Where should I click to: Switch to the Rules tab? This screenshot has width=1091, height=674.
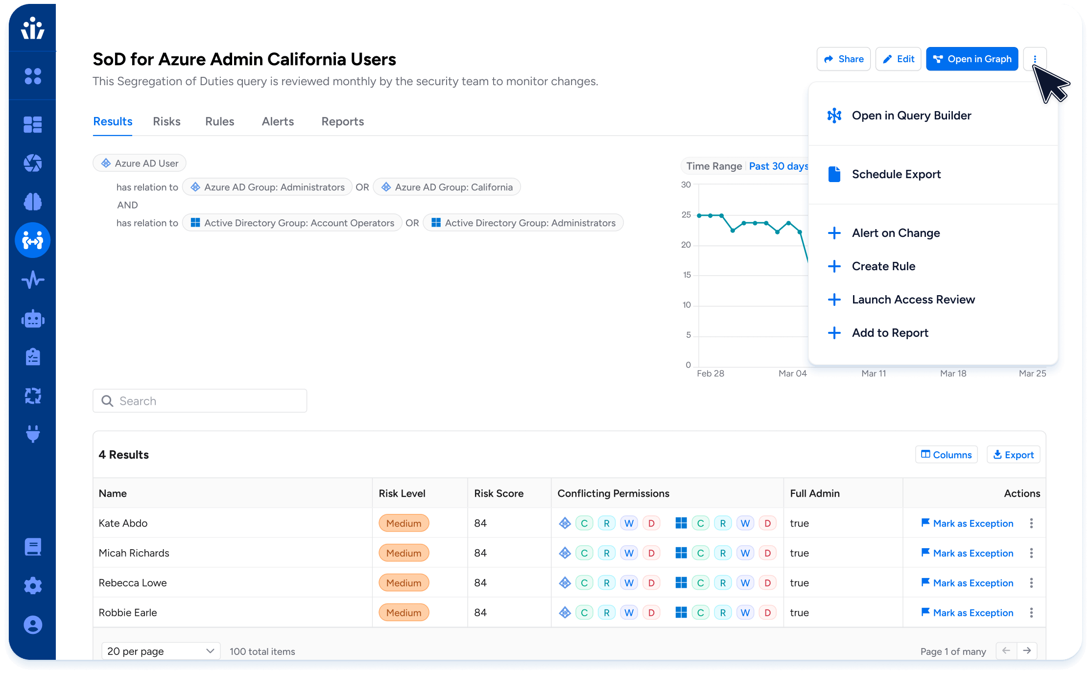tap(219, 121)
